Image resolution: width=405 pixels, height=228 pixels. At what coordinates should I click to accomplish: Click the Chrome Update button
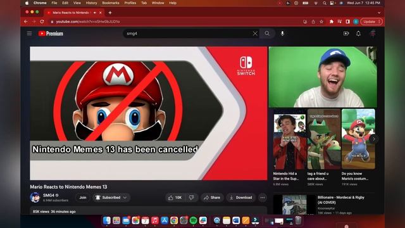[x=371, y=22]
